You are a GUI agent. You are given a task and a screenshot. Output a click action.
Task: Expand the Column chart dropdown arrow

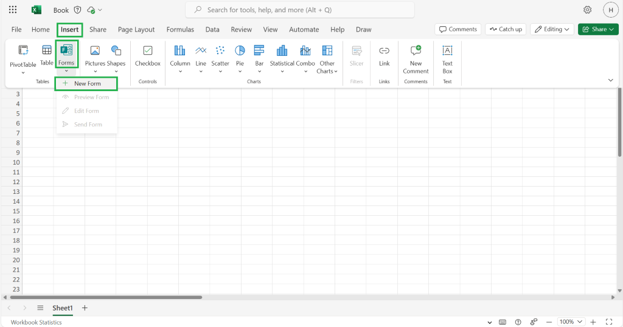point(180,72)
